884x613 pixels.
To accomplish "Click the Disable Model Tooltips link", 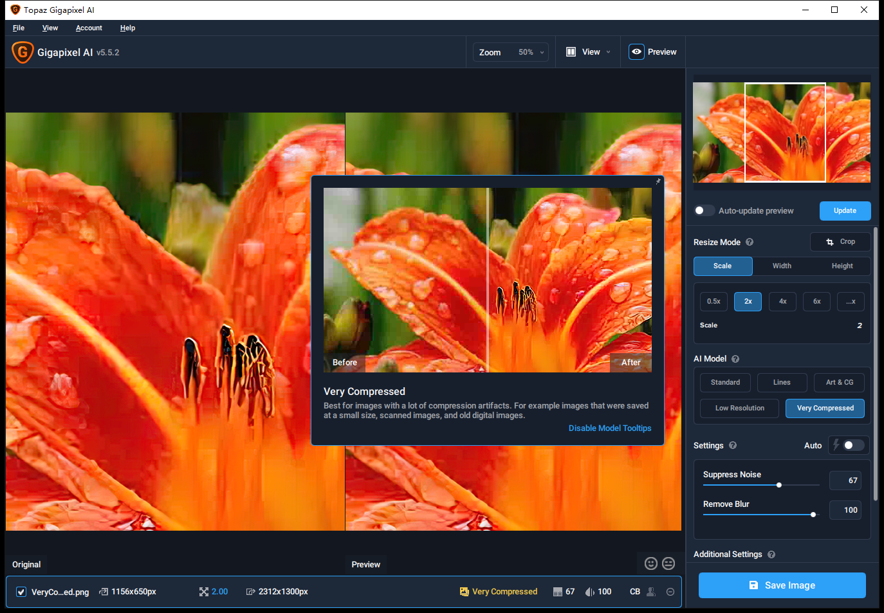I will 609,428.
